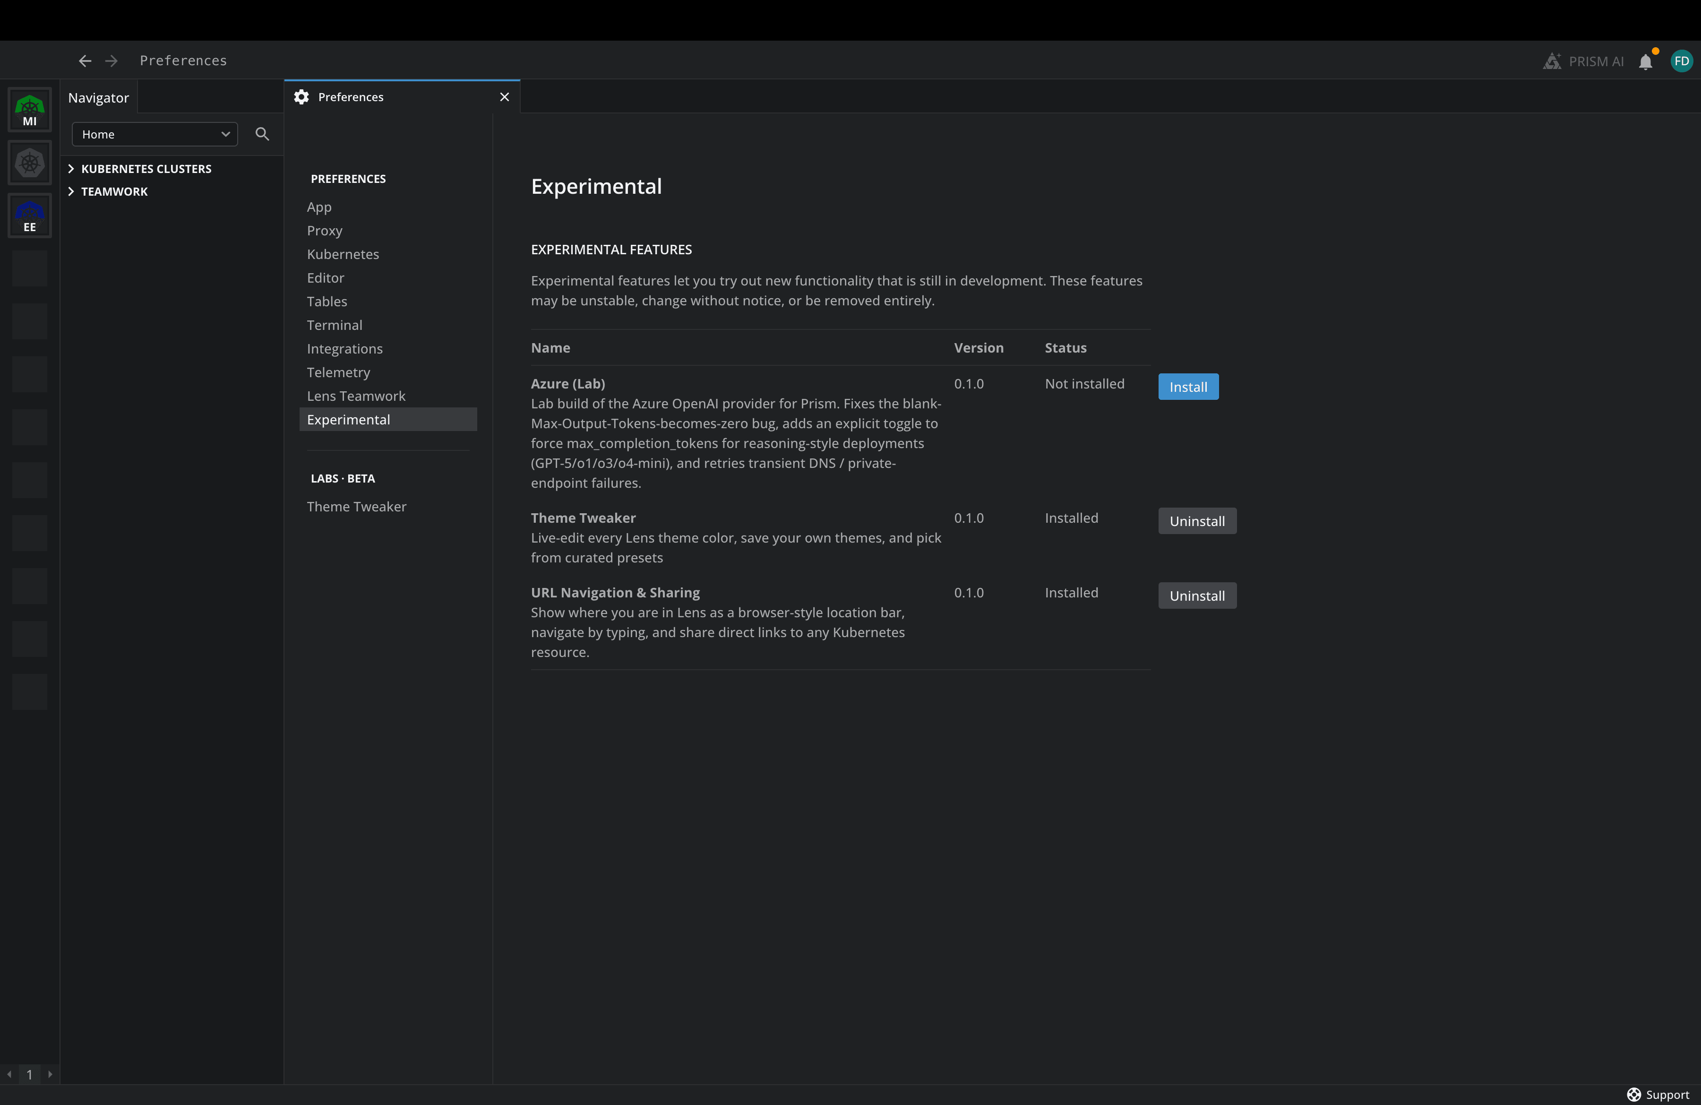This screenshot has width=1701, height=1105.
Task: Click hotbar page number 1
Action: (x=29, y=1074)
